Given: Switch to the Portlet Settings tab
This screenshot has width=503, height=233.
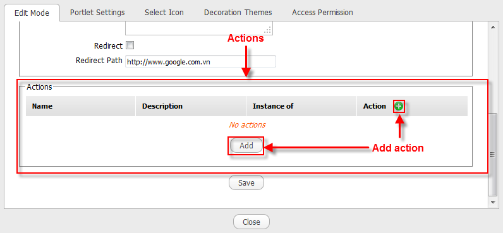Looking at the screenshot, I should (97, 13).
